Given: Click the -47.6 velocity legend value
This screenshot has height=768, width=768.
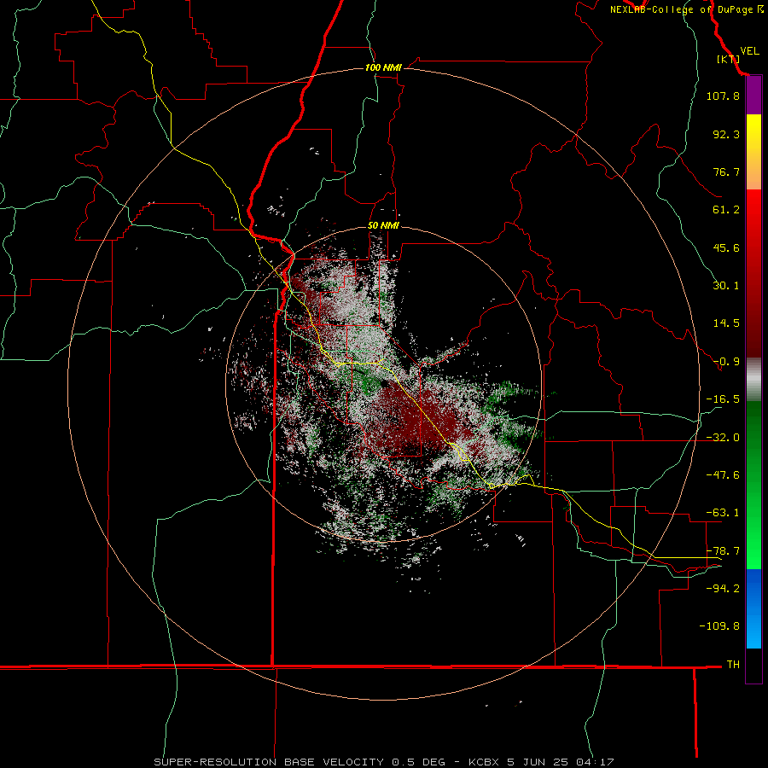Looking at the screenshot, I should (723, 475).
